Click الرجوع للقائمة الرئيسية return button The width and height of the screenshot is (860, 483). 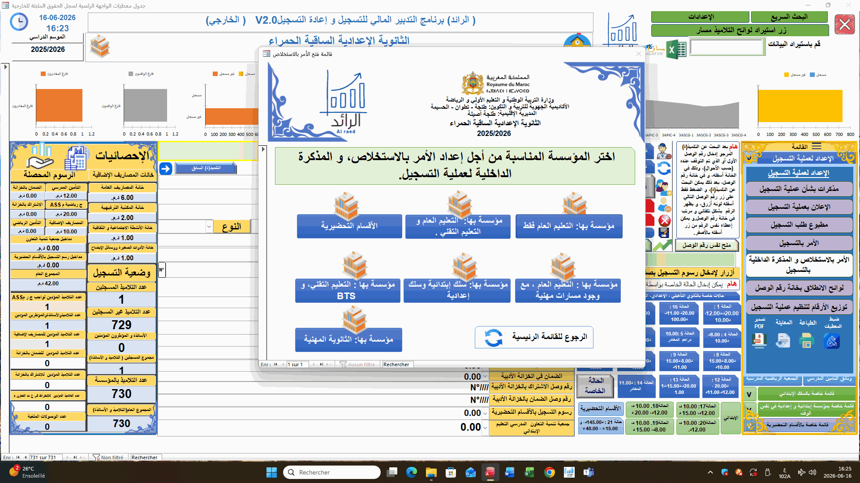[x=534, y=337]
